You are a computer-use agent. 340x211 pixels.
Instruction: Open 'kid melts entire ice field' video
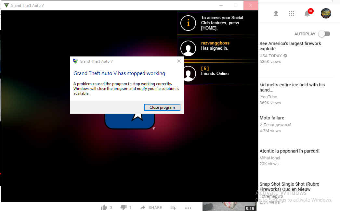pos(292,87)
